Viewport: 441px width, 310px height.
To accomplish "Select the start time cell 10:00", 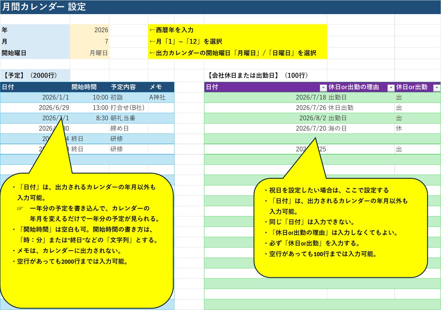I will click(90, 97).
